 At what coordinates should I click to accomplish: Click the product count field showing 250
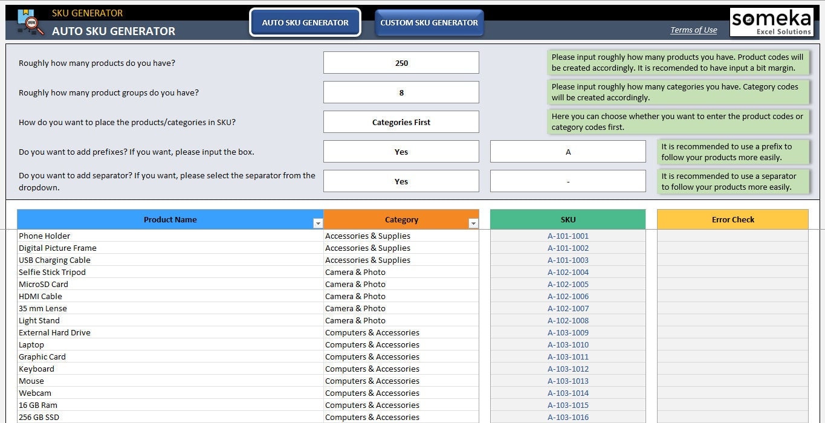click(x=401, y=62)
